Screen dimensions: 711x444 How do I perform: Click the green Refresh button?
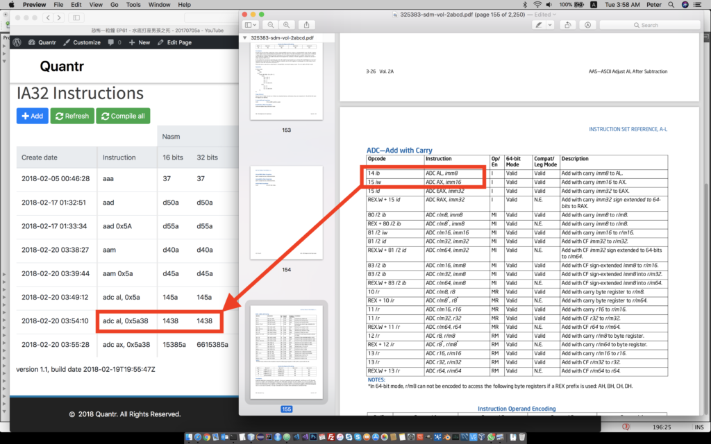click(x=72, y=116)
